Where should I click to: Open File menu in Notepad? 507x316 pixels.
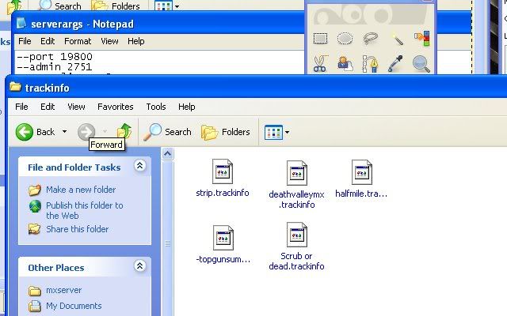25,41
